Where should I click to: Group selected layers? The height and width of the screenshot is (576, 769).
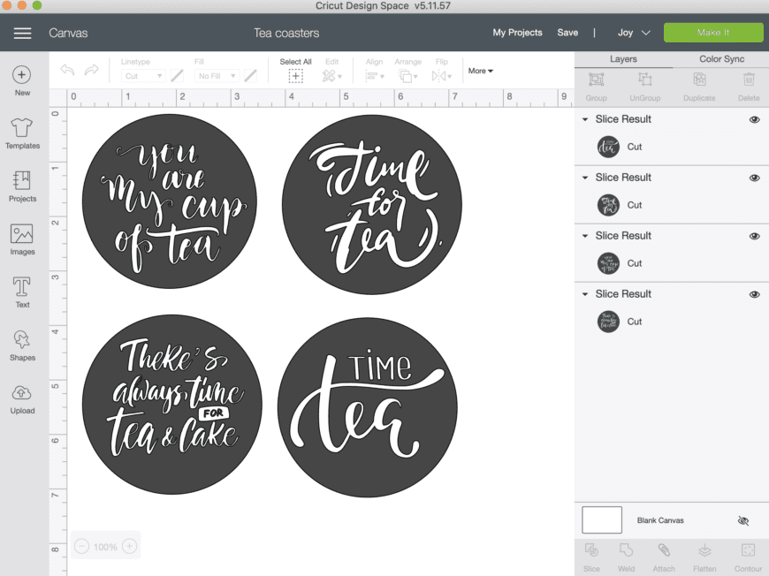[x=596, y=87]
